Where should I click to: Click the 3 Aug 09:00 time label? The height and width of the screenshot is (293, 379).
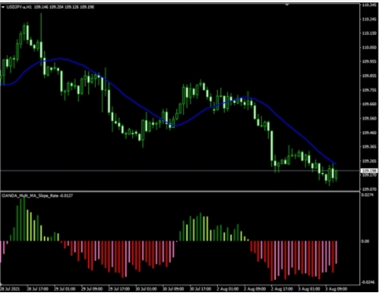click(x=337, y=289)
